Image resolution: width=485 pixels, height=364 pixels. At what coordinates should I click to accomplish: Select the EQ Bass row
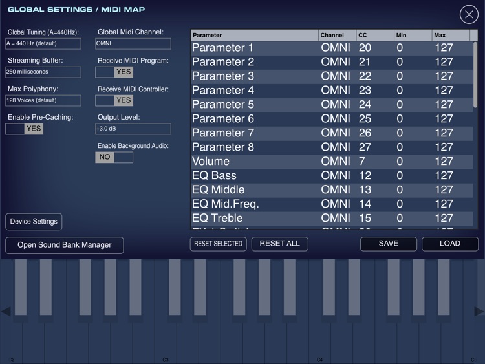coord(332,176)
